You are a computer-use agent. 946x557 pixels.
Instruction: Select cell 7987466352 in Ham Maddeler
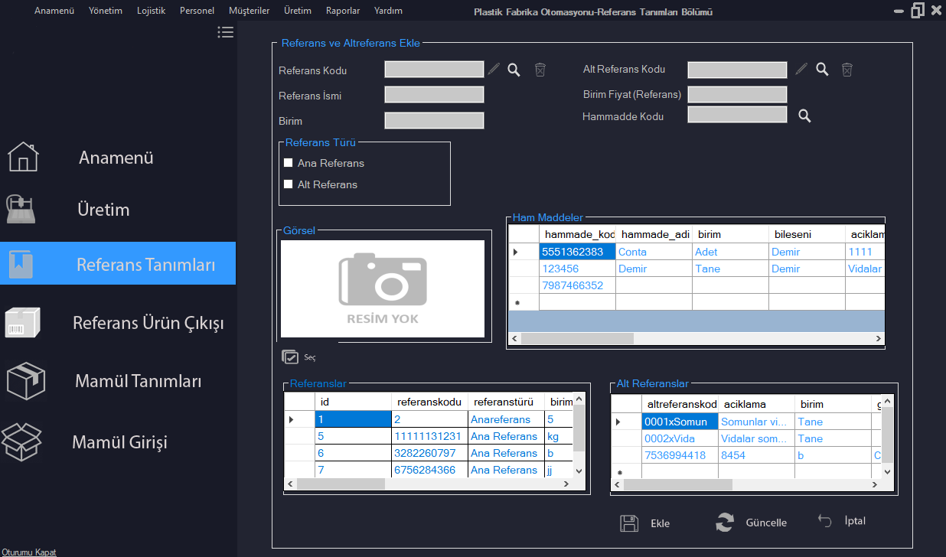(x=577, y=285)
